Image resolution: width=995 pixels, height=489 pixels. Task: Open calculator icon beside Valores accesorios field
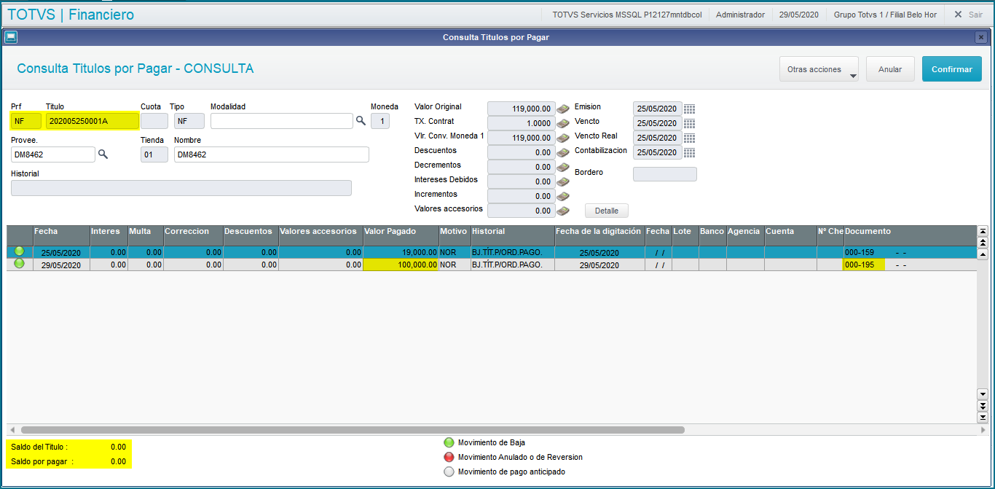pyautogui.click(x=563, y=211)
